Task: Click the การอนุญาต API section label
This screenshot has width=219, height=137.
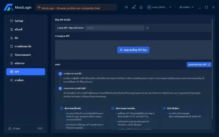Action: pyautogui.click(x=62, y=36)
